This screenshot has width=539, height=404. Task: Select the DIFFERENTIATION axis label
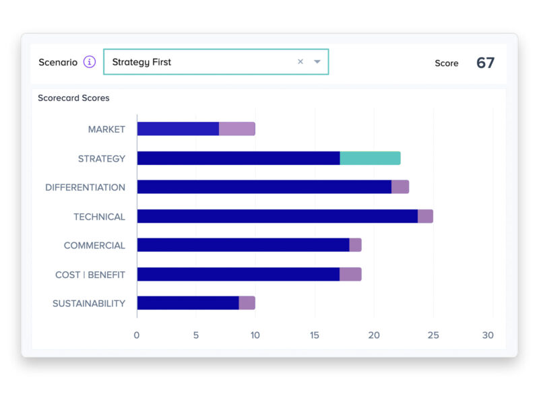point(85,188)
